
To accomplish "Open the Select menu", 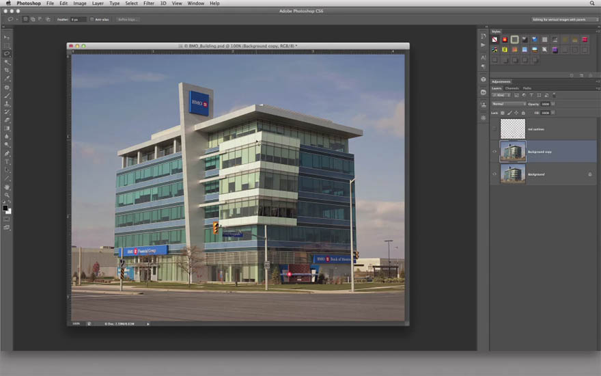I will (131, 3).
